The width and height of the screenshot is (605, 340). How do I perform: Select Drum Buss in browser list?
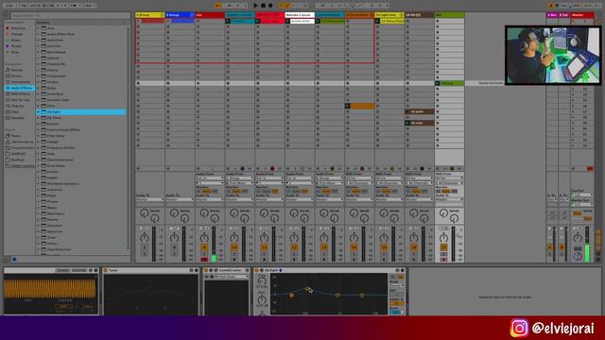55,94
